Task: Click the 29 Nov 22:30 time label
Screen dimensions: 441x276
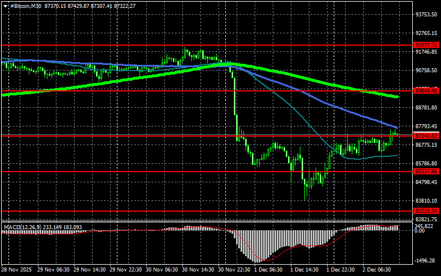Action: tap(125, 270)
